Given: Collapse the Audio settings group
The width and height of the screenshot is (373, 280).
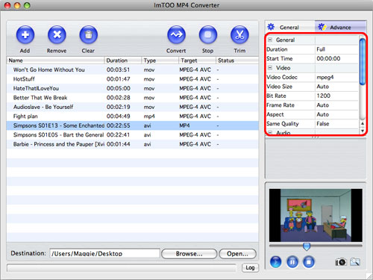Looking at the screenshot, I should point(270,132).
